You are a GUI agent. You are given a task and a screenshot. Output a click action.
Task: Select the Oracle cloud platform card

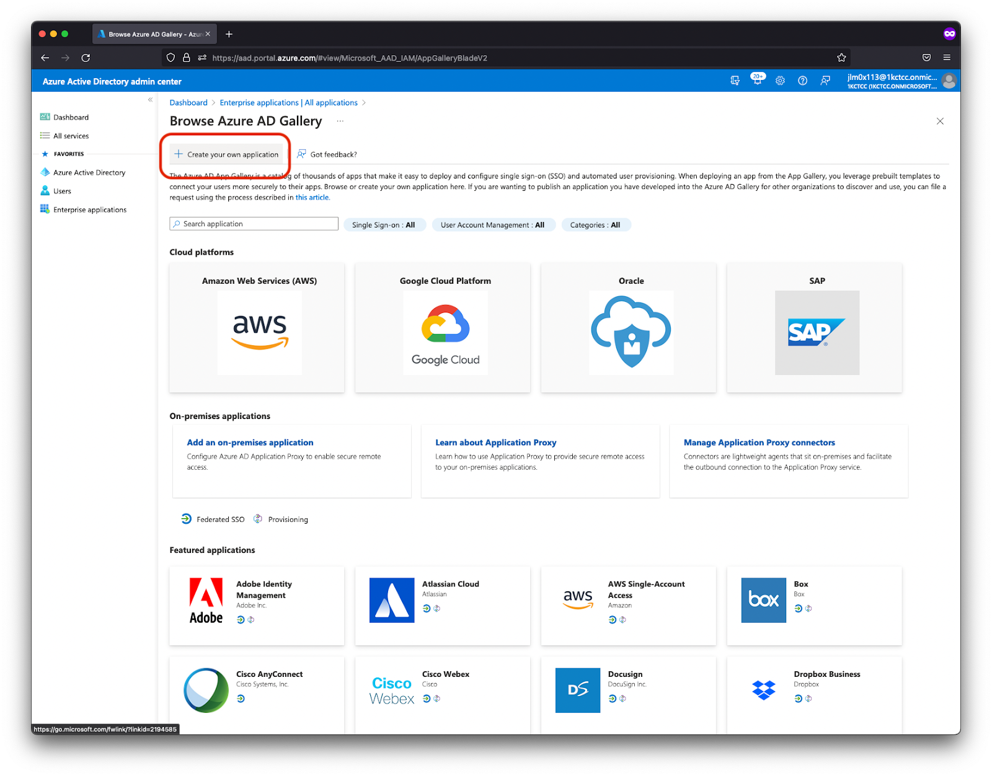[x=629, y=327]
